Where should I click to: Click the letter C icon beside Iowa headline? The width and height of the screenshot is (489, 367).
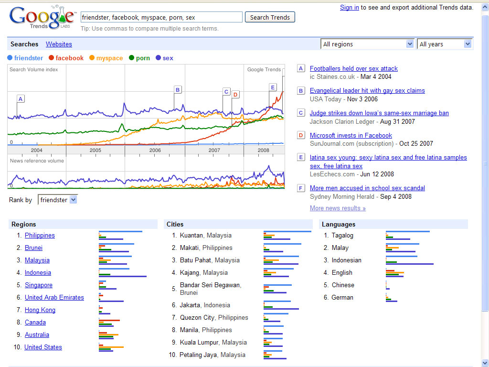click(x=301, y=113)
